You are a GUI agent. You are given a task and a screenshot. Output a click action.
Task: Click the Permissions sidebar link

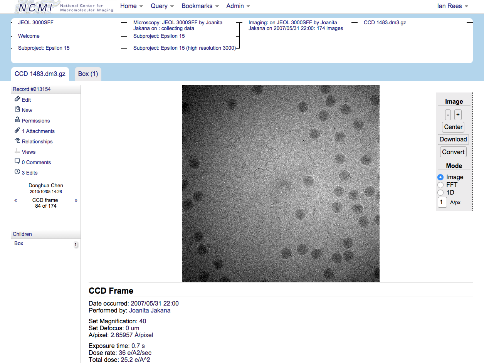36,121
